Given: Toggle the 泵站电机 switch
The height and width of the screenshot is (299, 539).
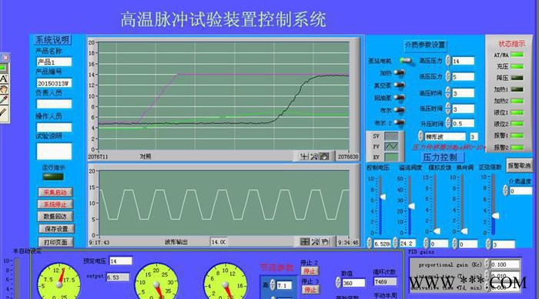Looking at the screenshot, I should click(x=406, y=61).
